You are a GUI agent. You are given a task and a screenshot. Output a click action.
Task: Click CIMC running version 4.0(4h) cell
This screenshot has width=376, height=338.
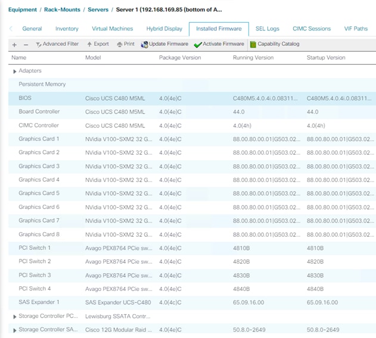pyautogui.click(x=242, y=126)
